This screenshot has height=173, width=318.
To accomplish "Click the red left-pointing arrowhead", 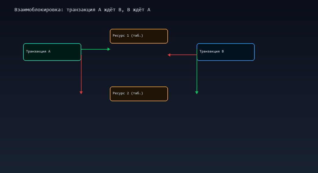I will coord(169,55).
